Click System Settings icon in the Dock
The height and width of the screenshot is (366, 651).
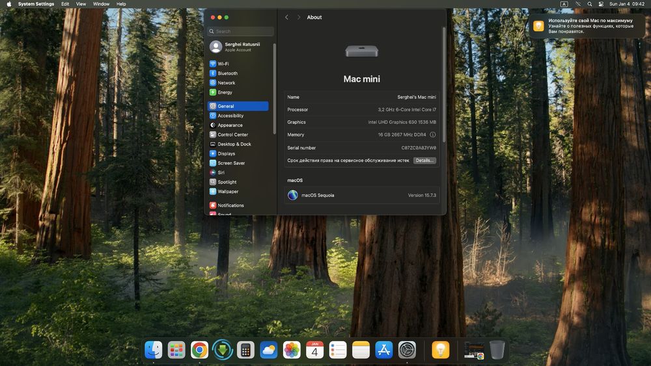click(407, 350)
